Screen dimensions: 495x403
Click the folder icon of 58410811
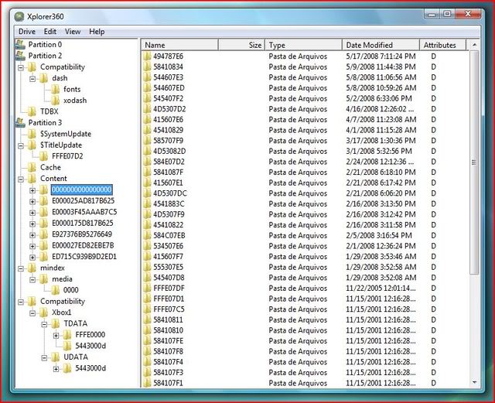[x=147, y=319]
